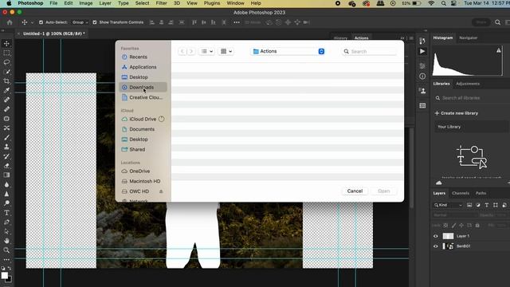Select the Horizontal Type tool
The width and height of the screenshot is (510, 287).
pos(6,213)
